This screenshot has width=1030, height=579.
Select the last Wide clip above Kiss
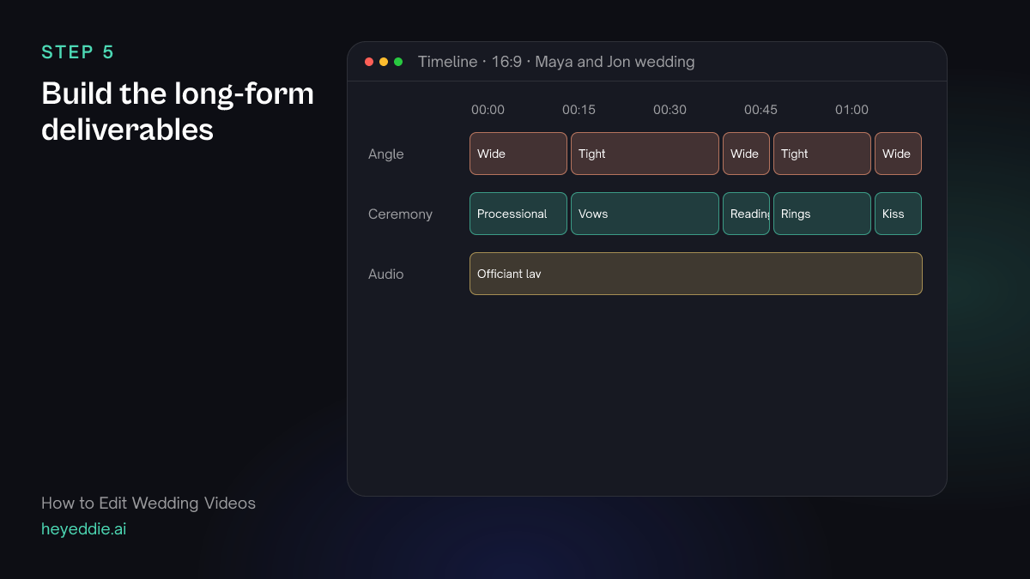point(898,154)
